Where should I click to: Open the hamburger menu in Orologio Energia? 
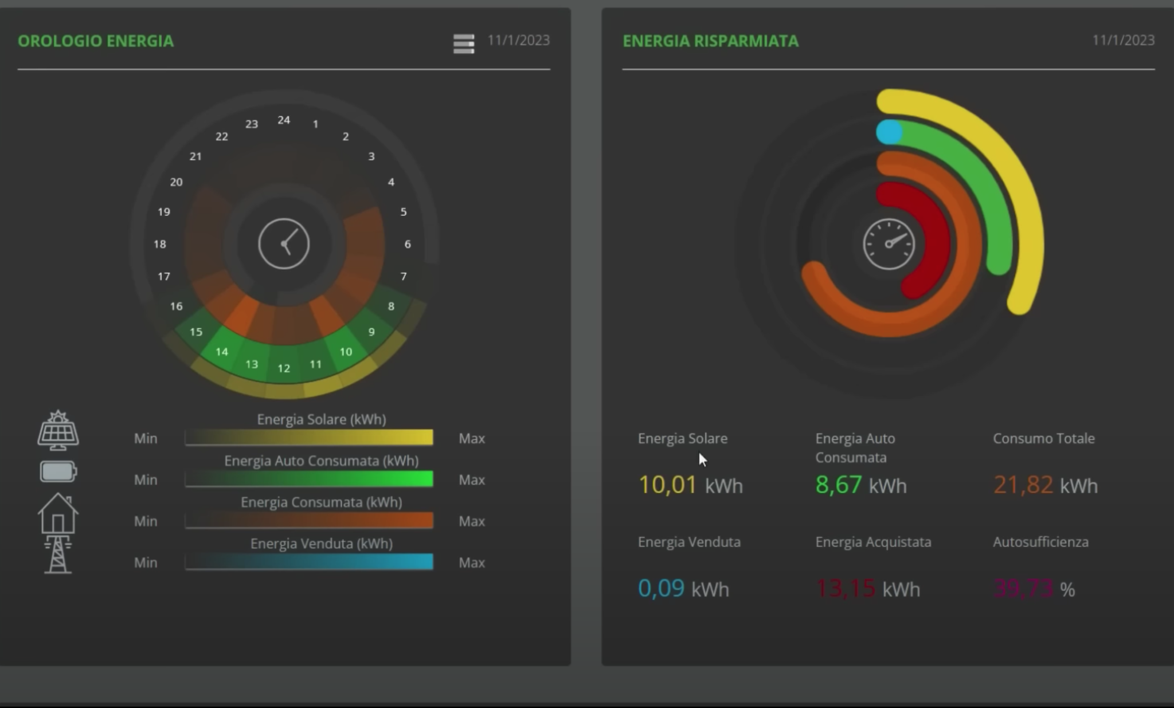(x=464, y=44)
